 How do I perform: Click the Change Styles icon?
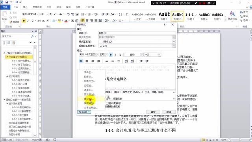[232, 16]
